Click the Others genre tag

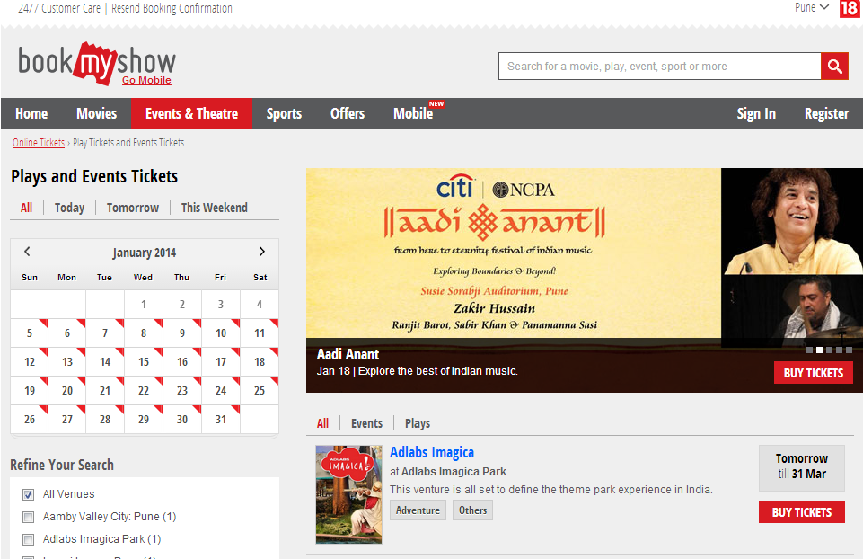(472, 510)
